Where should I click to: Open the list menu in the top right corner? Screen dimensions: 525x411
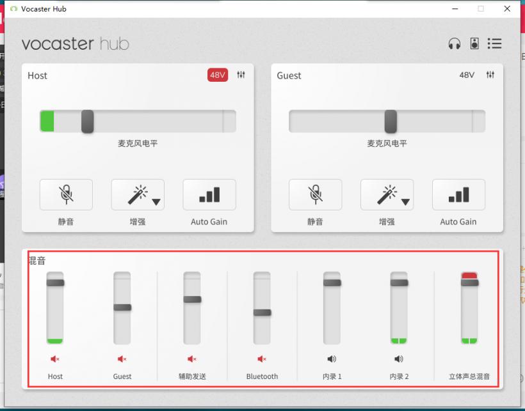pyautogui.click(x=495, y=43)
